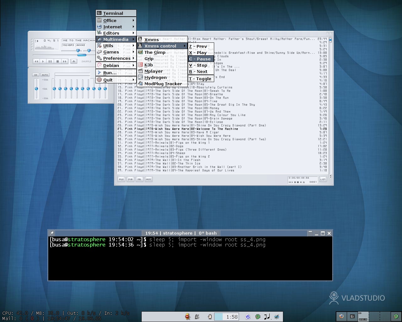This screenshot has height=322, width=402.
Task: Open the Multimedia submenu entry
Action: point(116,39)
